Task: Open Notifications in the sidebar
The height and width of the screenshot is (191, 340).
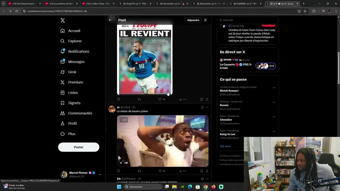Action: coord(75,51)
